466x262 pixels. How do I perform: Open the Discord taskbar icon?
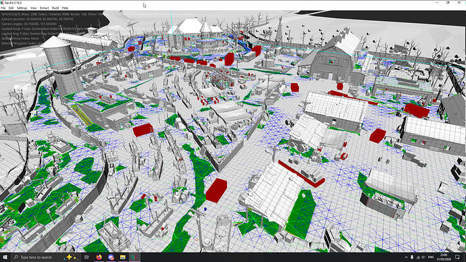[x=111, y=257]
